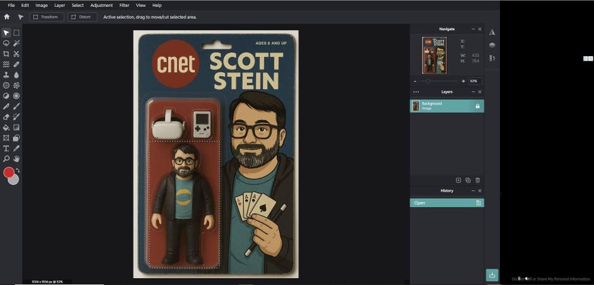594x285 pixels.
Task: Close the ad via its X icon
Action: point(590,58)
